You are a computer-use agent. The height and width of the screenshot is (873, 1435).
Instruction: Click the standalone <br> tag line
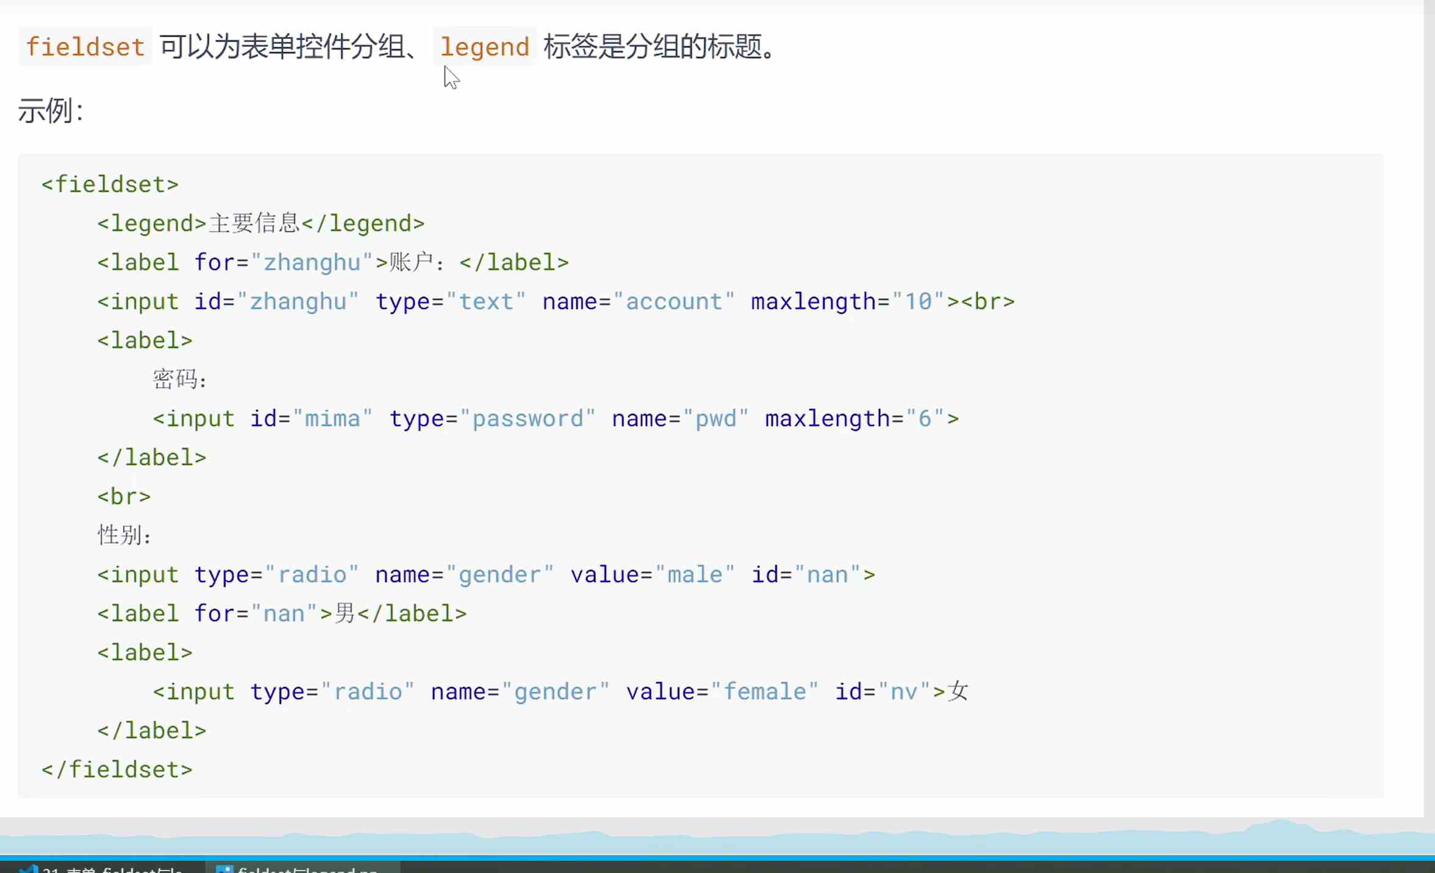coord(124,496)
